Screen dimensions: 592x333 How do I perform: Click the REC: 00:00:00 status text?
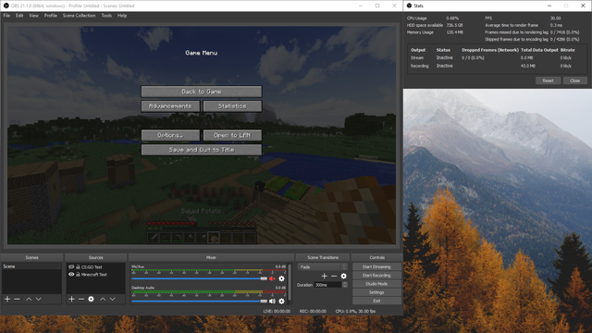(x=313, y=311)
